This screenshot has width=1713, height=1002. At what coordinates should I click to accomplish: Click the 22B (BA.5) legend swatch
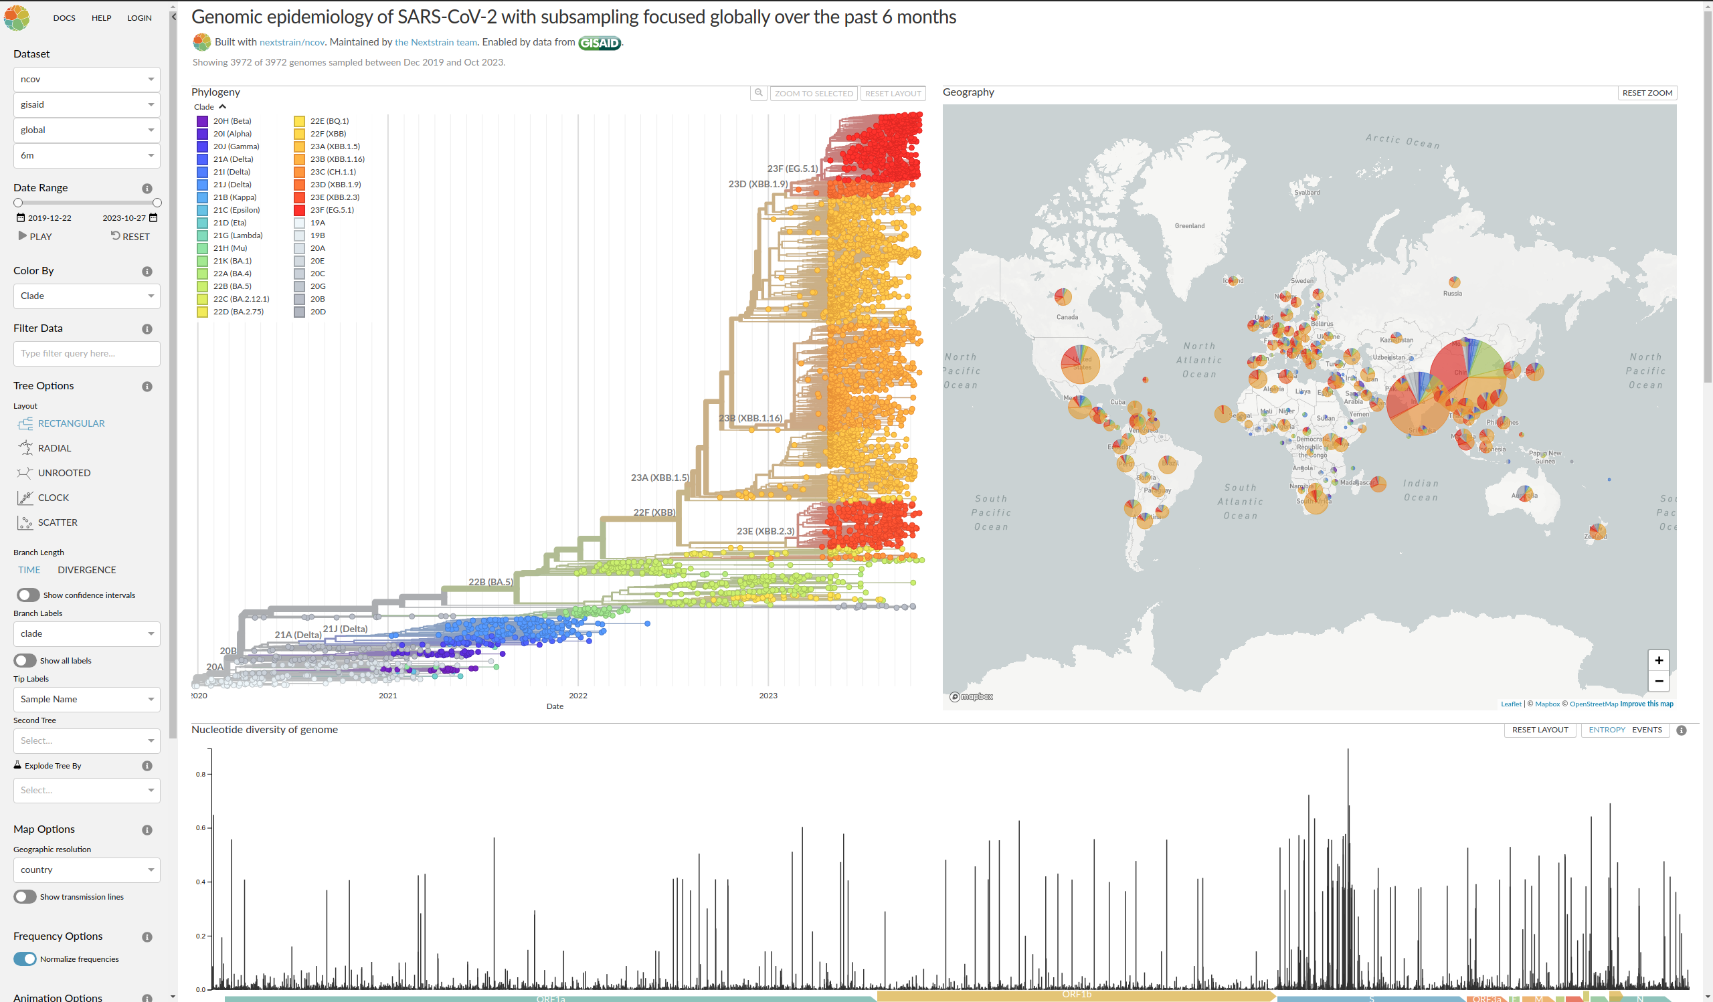click(x=202, y=287)
